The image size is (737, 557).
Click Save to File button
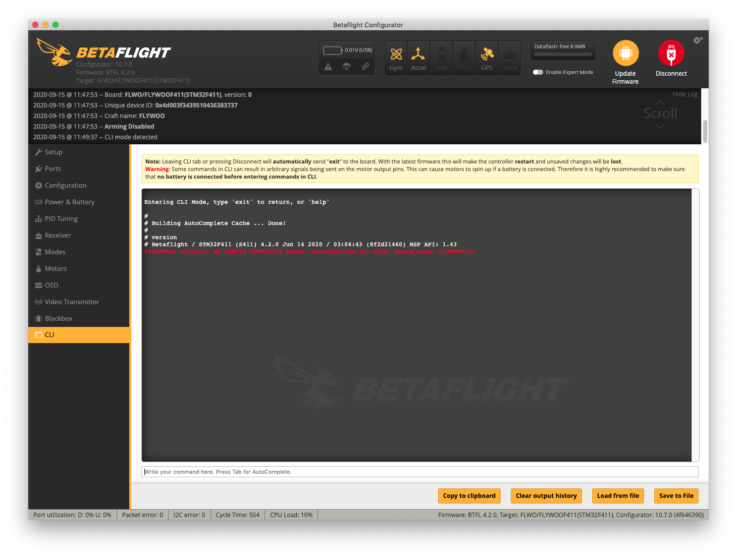676,496
